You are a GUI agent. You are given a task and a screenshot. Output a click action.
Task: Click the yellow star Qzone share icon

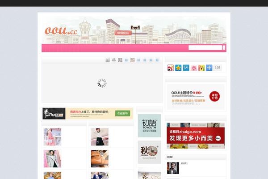[x=178, y=68]
